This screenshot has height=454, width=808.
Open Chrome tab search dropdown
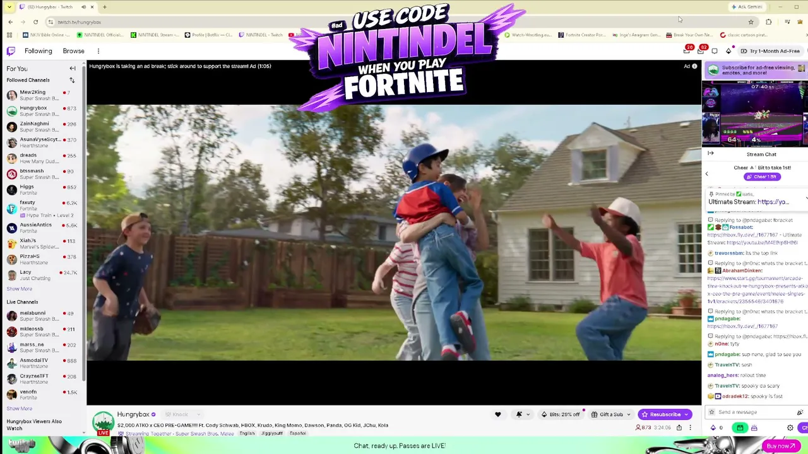tap(9, 7)
